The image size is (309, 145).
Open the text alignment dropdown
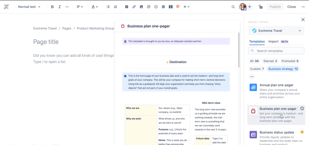pyautogui.click(x=80, y=7)
